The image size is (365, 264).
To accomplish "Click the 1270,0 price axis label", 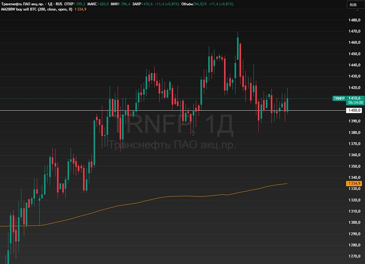I will (354, 256).
